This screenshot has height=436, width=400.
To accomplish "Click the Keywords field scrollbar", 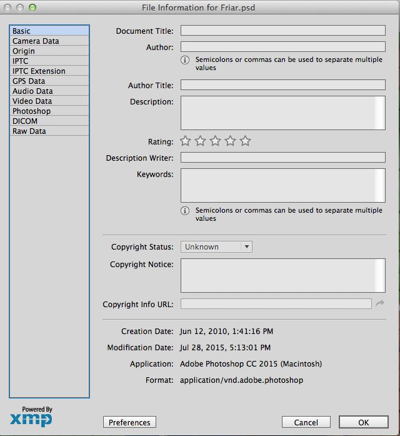I will point(380,185).
